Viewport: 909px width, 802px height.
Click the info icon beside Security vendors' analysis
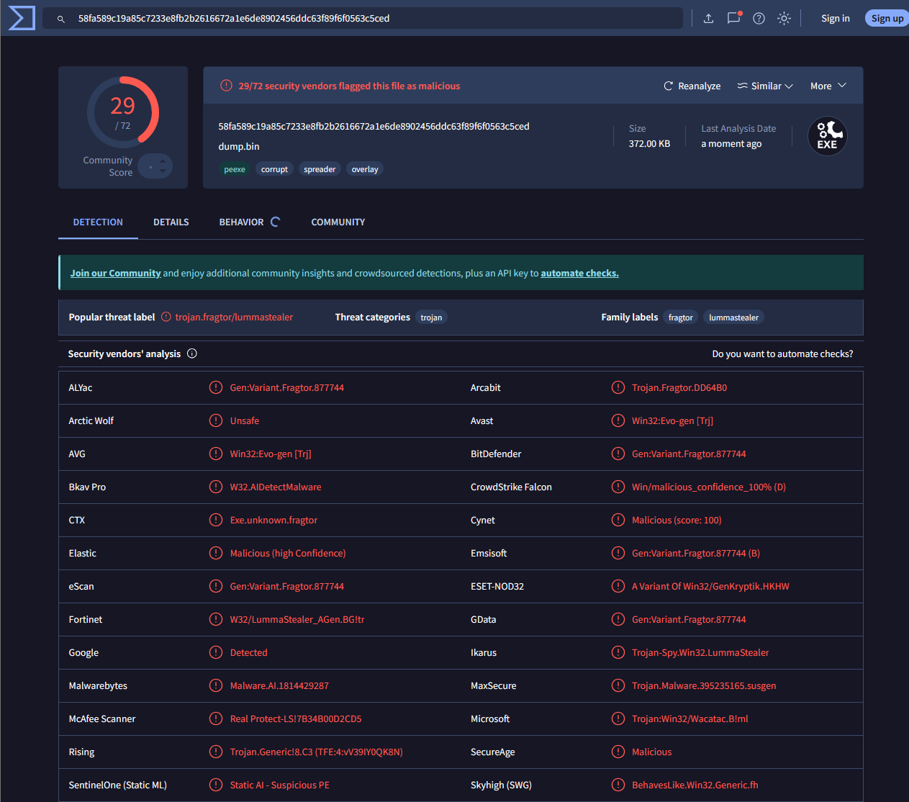tap(192, 353)
